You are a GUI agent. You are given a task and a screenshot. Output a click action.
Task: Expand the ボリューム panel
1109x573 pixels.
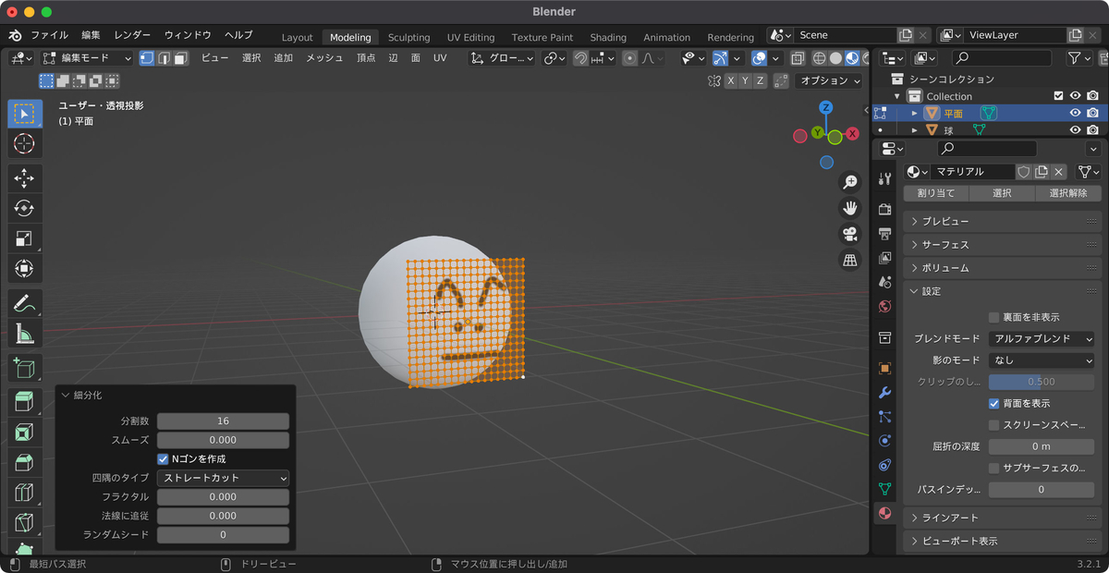click(x=1002, y=268)
